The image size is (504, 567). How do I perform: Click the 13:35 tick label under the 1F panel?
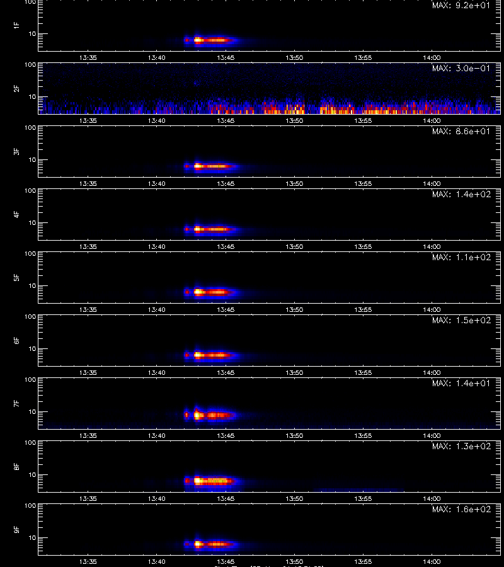click(x=88, y=57)
